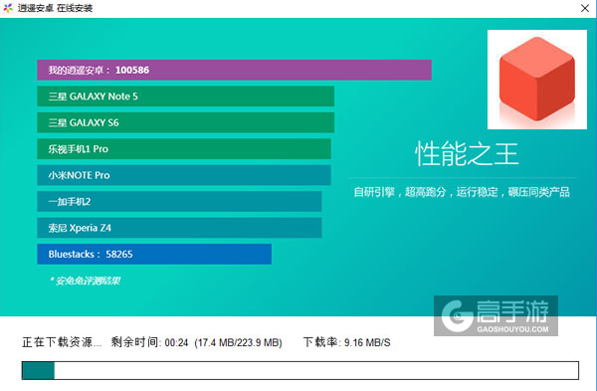Viewport: 597px width, 391px height.
Task: Select the Bluestacks 58265 score bar
Action: tap(154, 254)
